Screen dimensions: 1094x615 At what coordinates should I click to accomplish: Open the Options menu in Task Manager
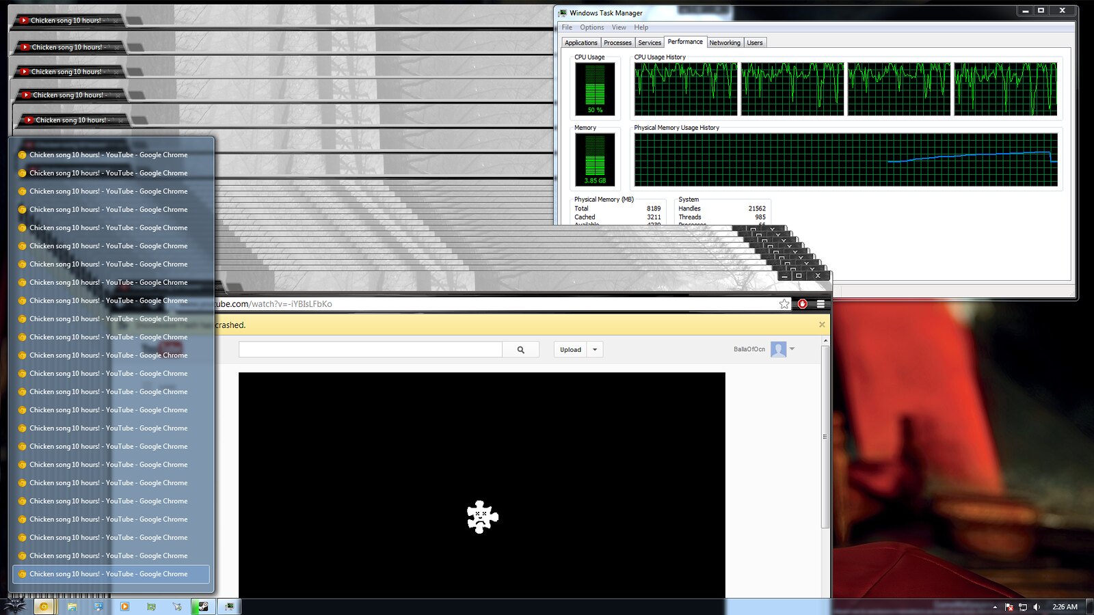click(591, 27)
